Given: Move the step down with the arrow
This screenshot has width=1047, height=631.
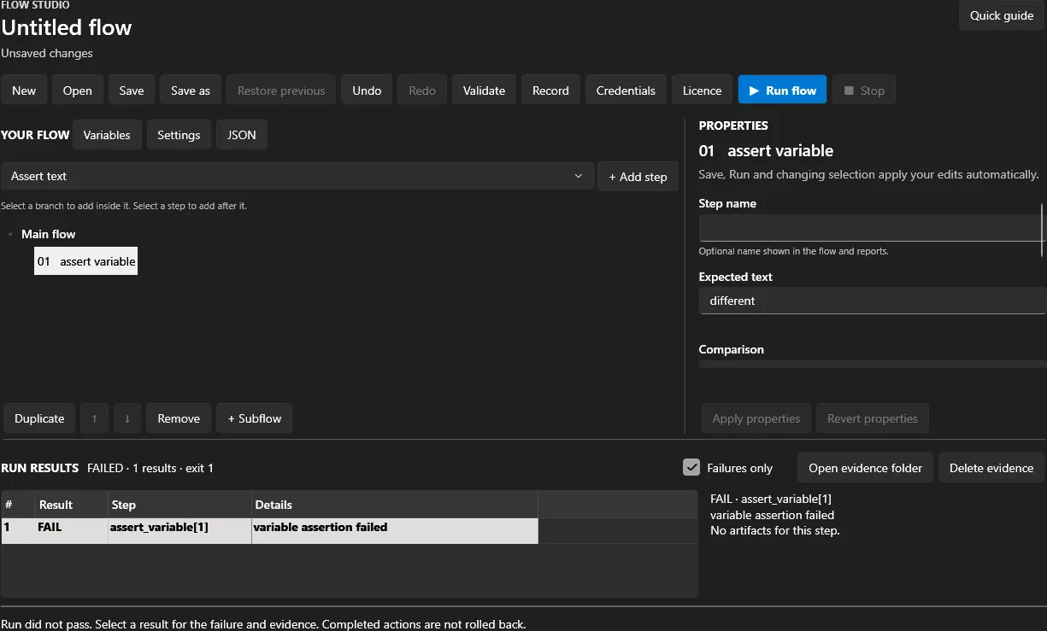Looking at the screenshot, I should pyautogui.click(x=127, y=418).
